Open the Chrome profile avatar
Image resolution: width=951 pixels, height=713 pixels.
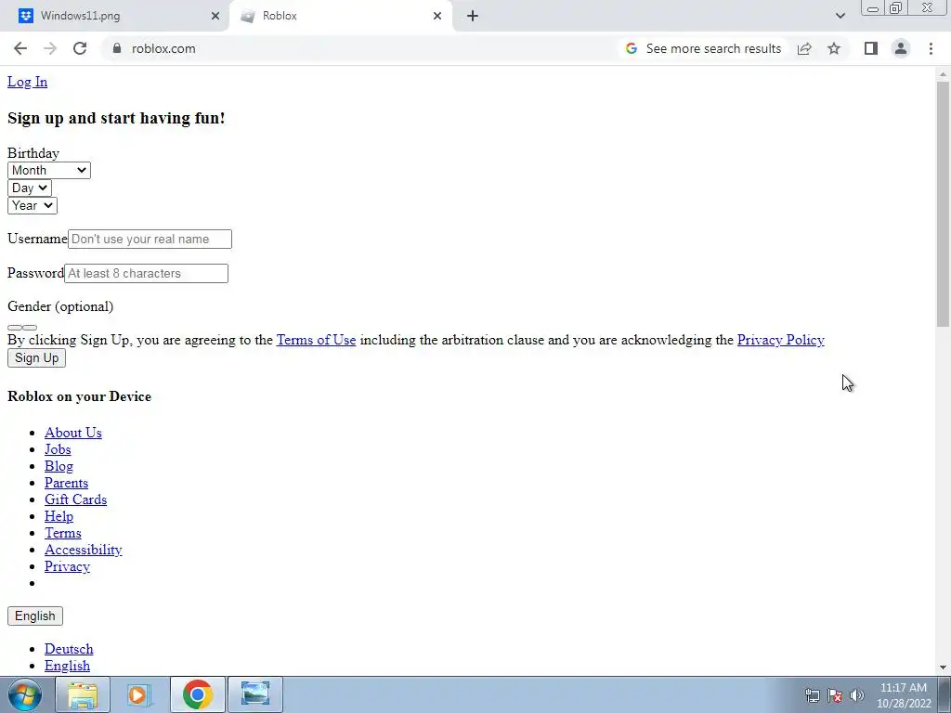[901, 48]
